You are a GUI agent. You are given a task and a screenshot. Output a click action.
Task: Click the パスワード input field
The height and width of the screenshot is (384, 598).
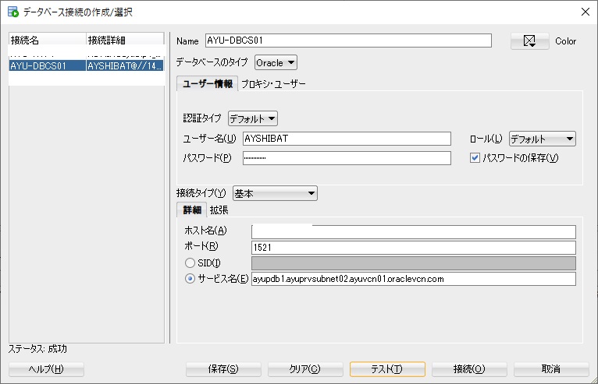[x=347, y=158]
